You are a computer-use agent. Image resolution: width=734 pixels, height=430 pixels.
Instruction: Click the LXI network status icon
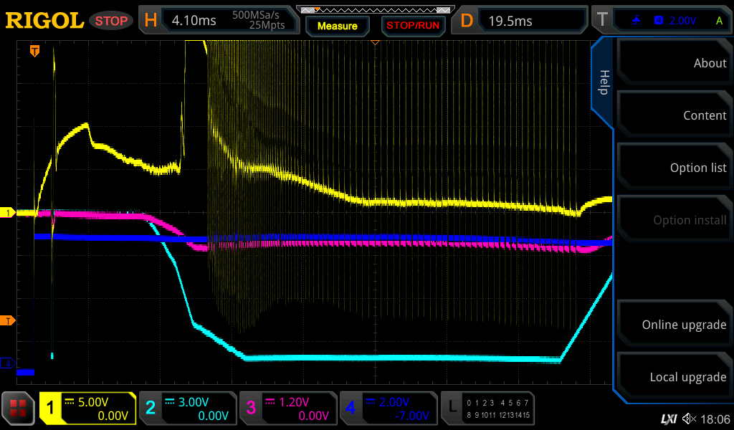pos(668,419)
